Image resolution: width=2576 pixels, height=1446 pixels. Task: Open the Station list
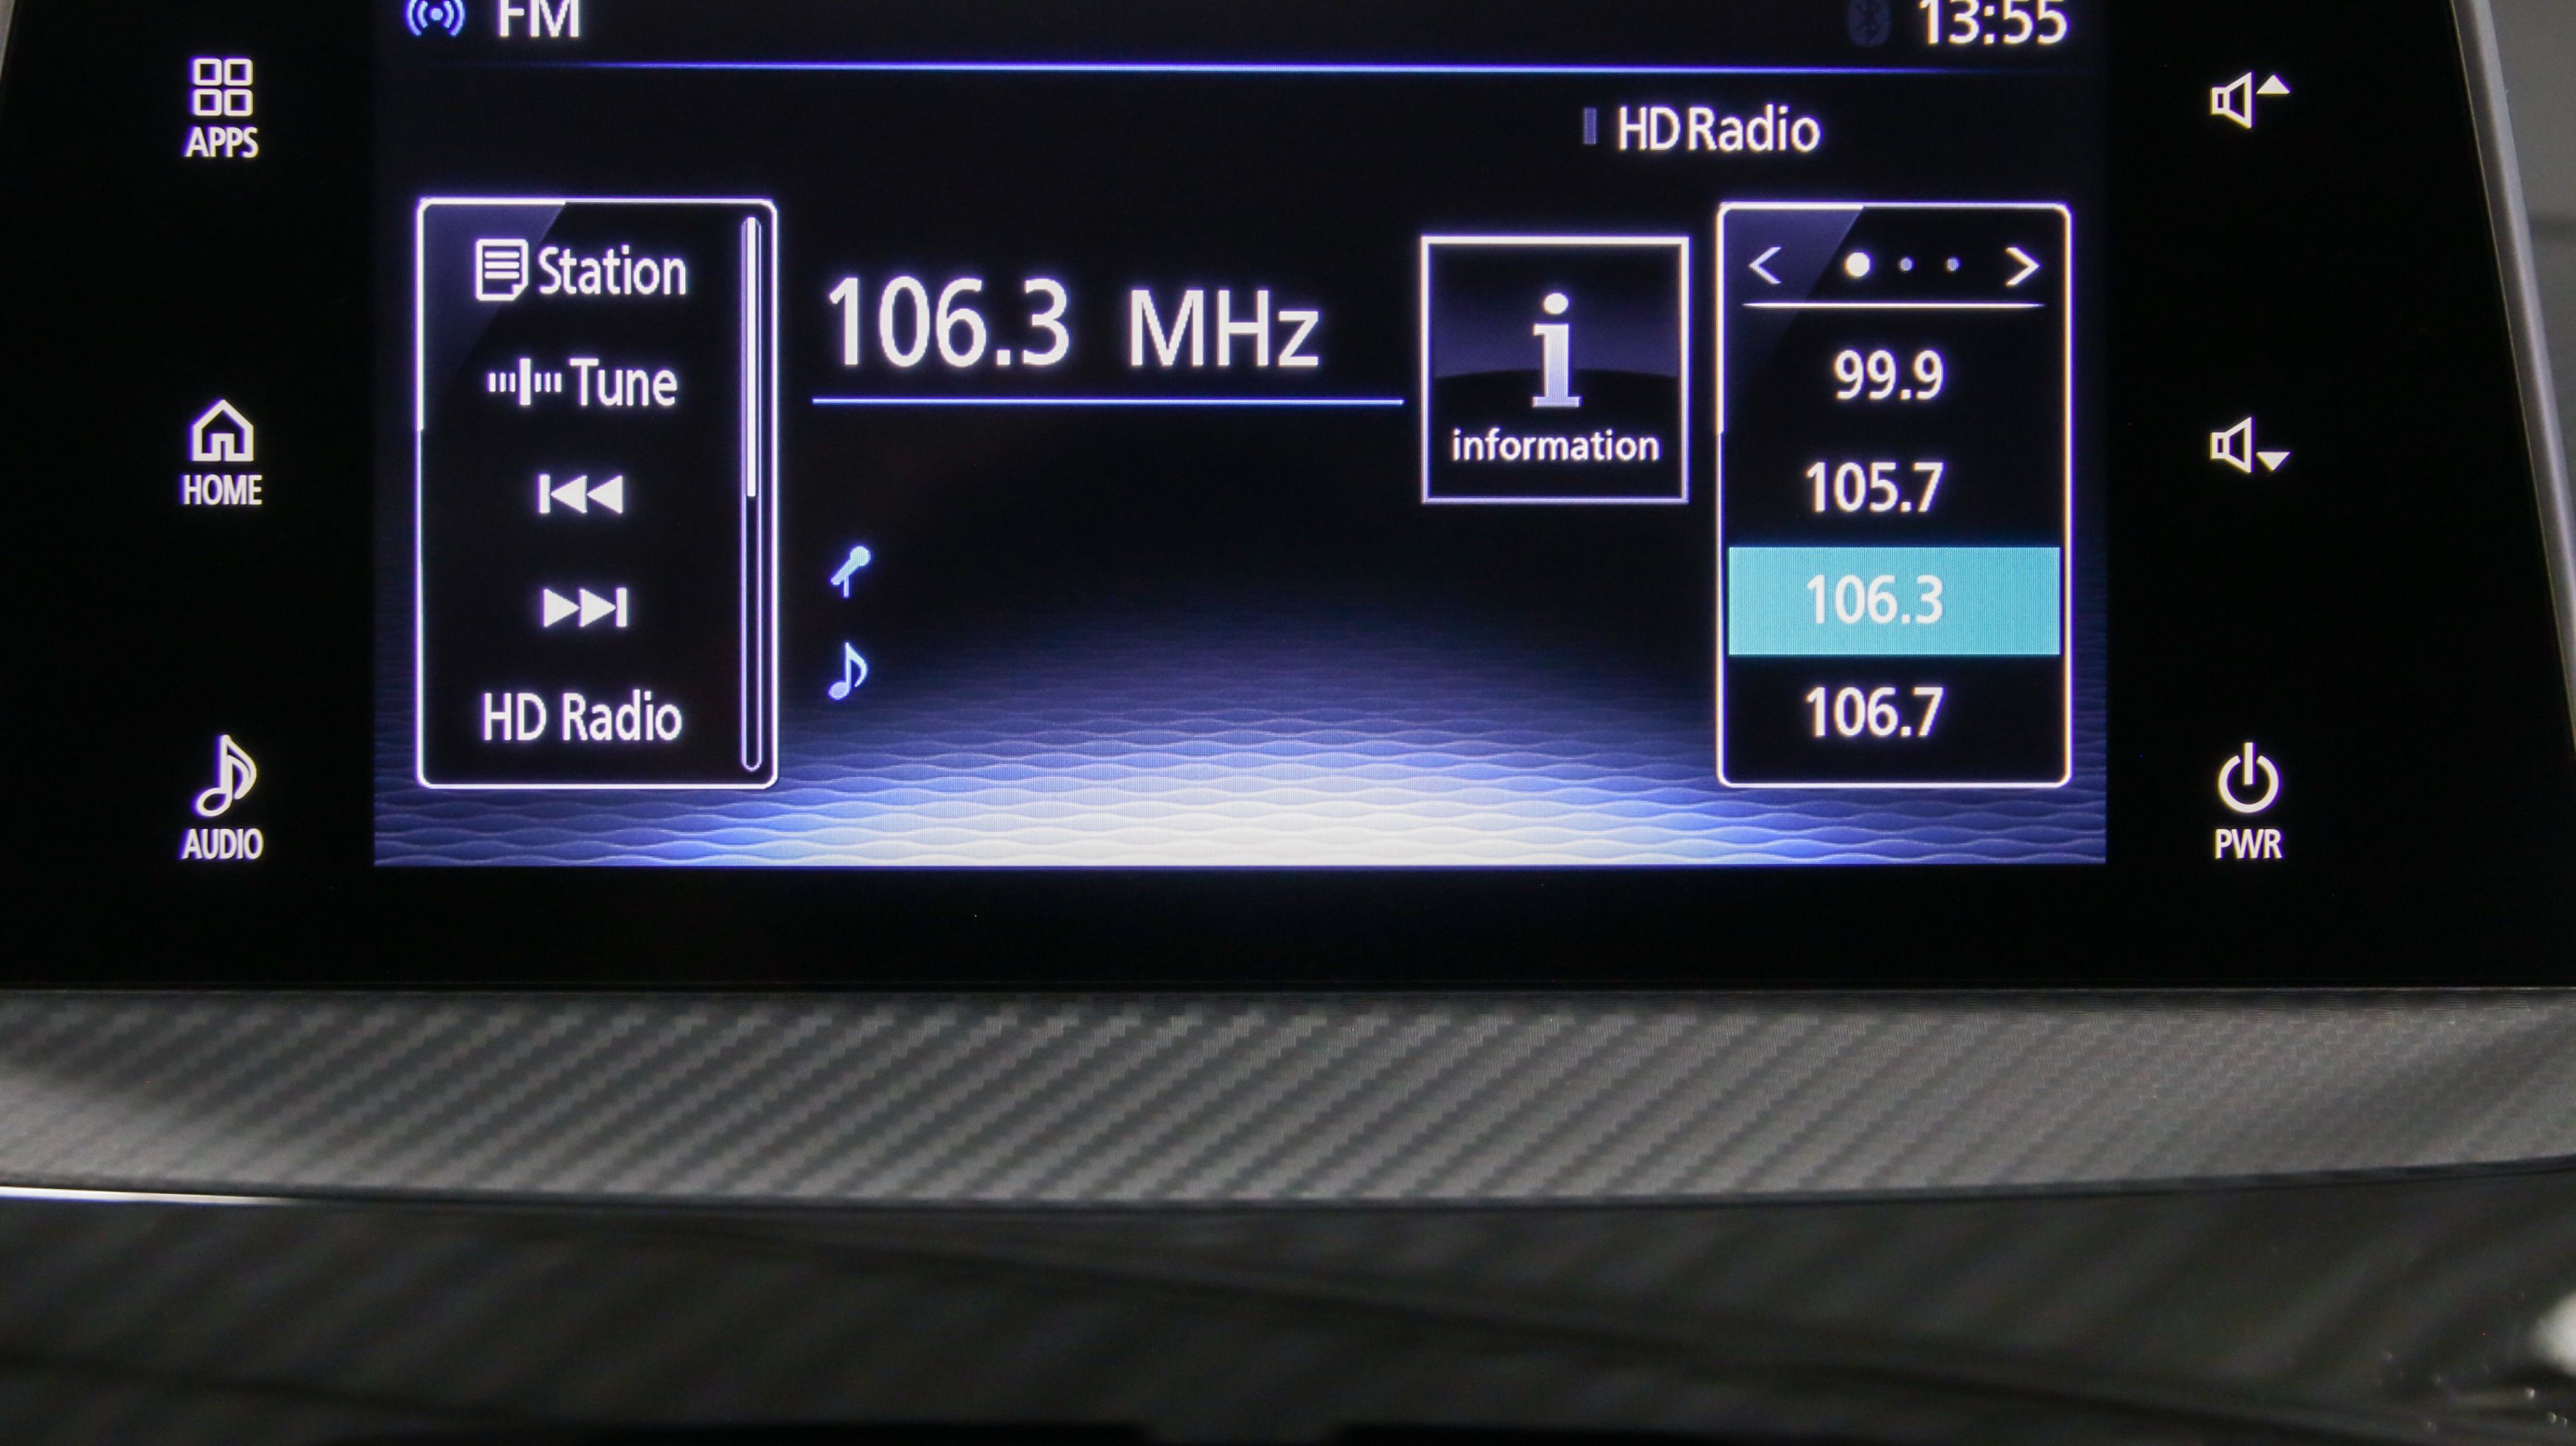(582, 271)
